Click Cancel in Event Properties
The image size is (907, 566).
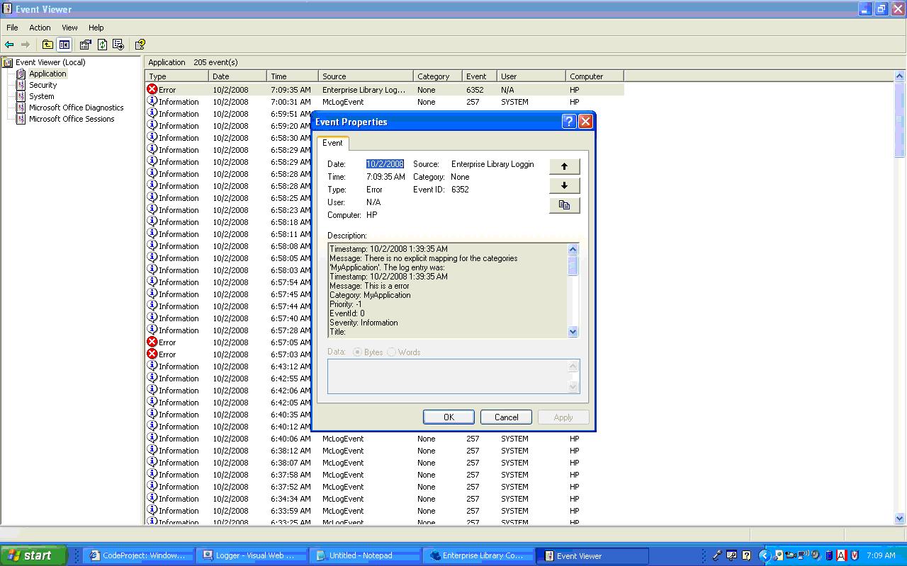[506, 417]
